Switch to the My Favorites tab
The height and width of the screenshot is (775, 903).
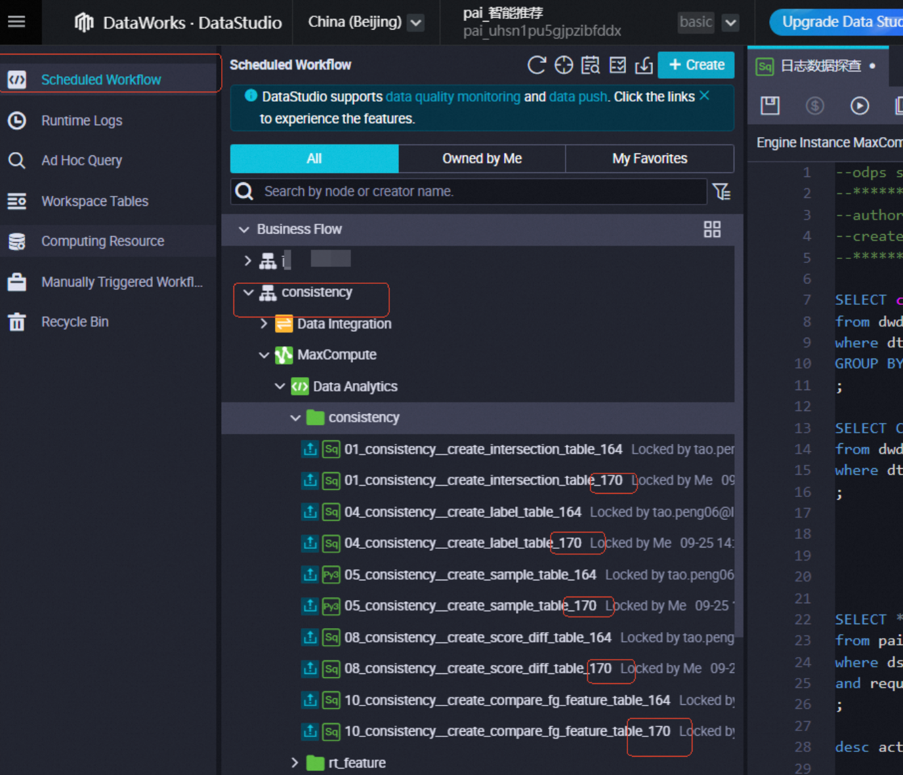[x=649, y=159]
